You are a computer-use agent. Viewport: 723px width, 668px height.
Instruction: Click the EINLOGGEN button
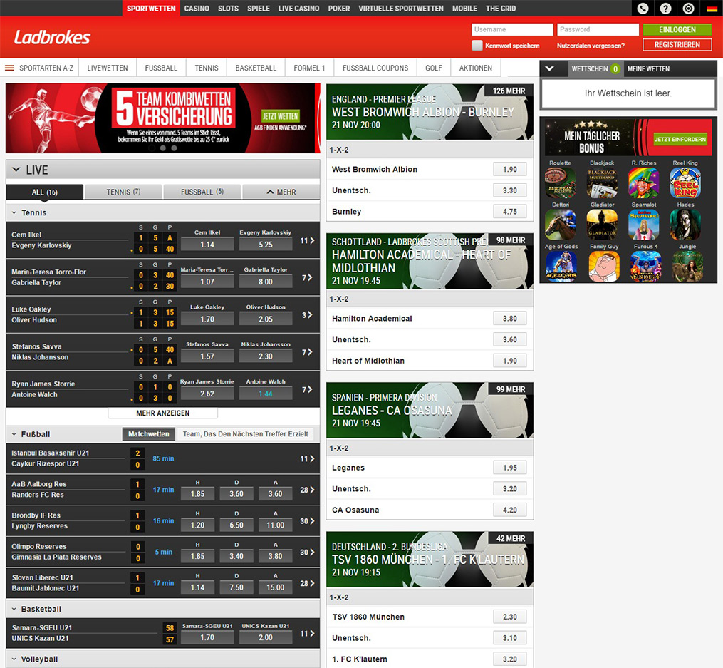coord(677,29)
